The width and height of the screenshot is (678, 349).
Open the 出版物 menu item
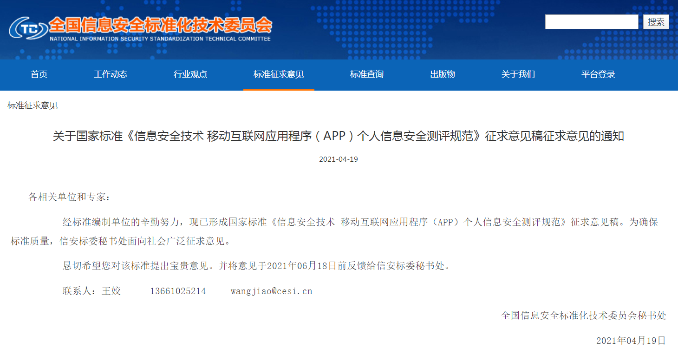coord(443,74)
